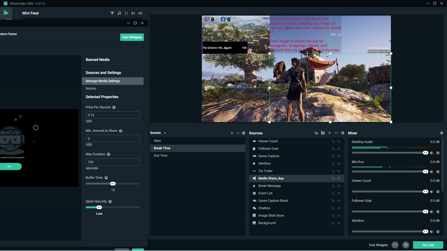Click the Mic/Aux volume slider
This screenshot has height=251, width=447.
389,172
